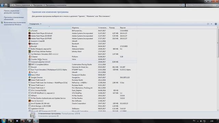The height and width of the screenshot is (123, 219).
Task: Click the Forward navigation arrow
Action: pyautogui.click(x=6, y=5)
